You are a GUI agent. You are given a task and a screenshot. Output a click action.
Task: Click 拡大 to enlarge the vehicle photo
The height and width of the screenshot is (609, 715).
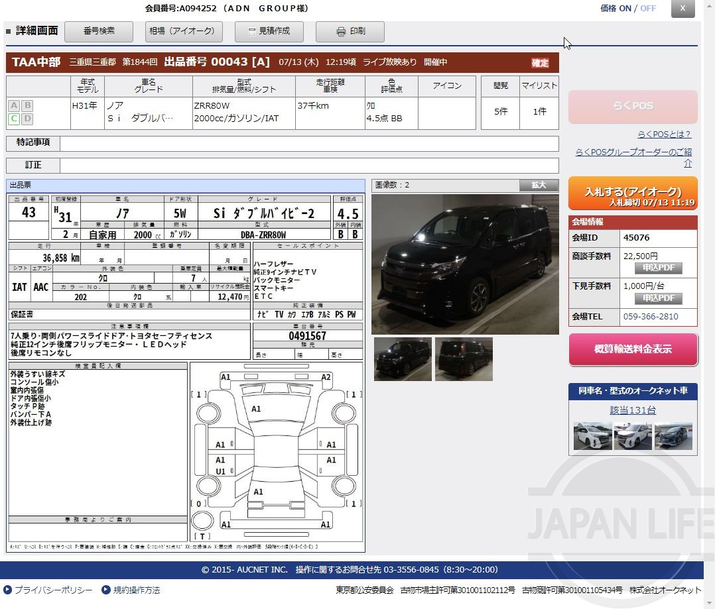coord(539,185)
